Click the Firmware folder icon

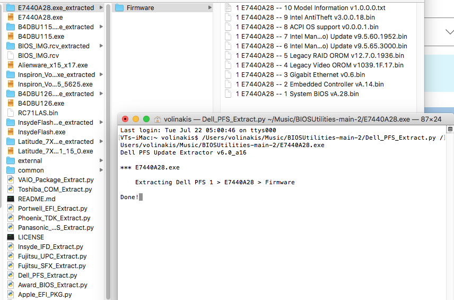tap(119, 8)
